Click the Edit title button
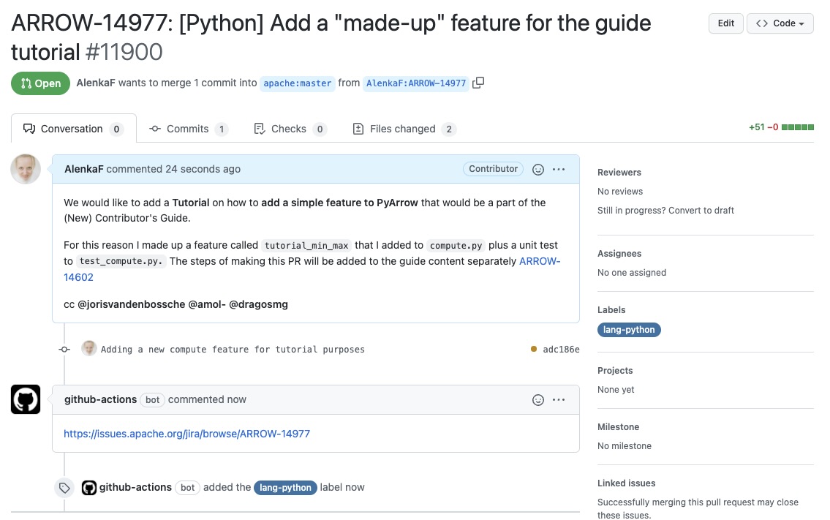 pos(725,23)
